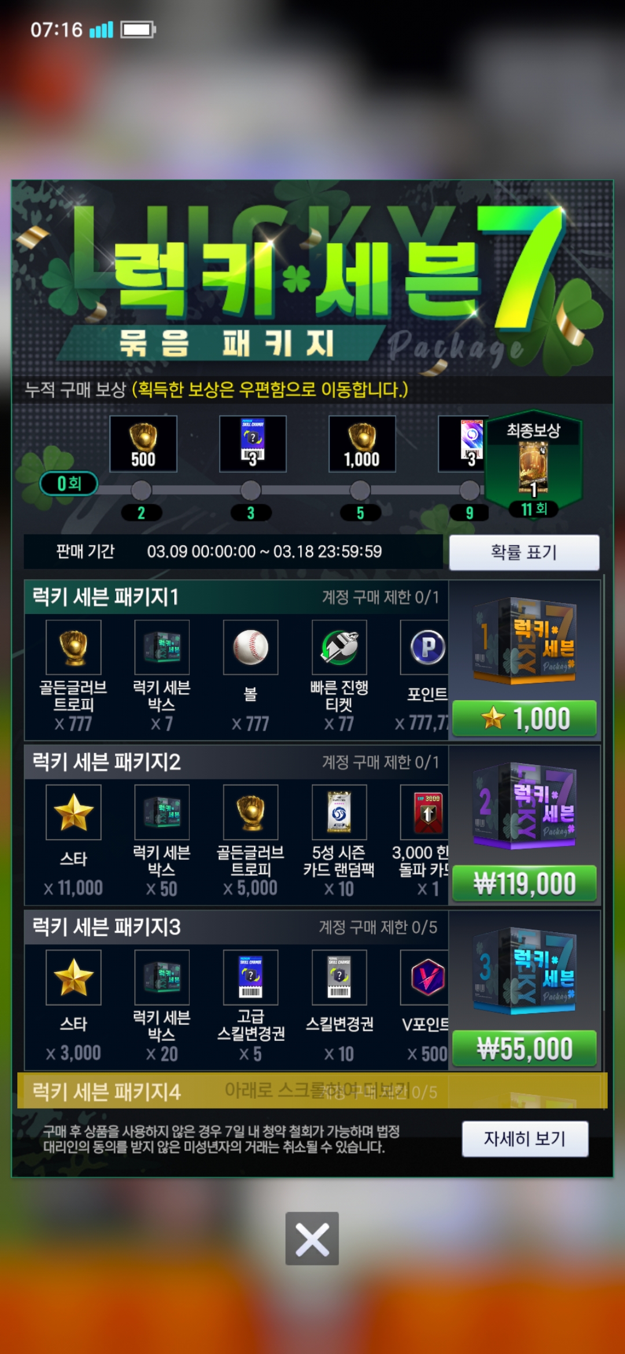625x1354 pixels.
Task: Tap the 고급 스킬변경권 ticket icon
Action: tap(251, 977)
